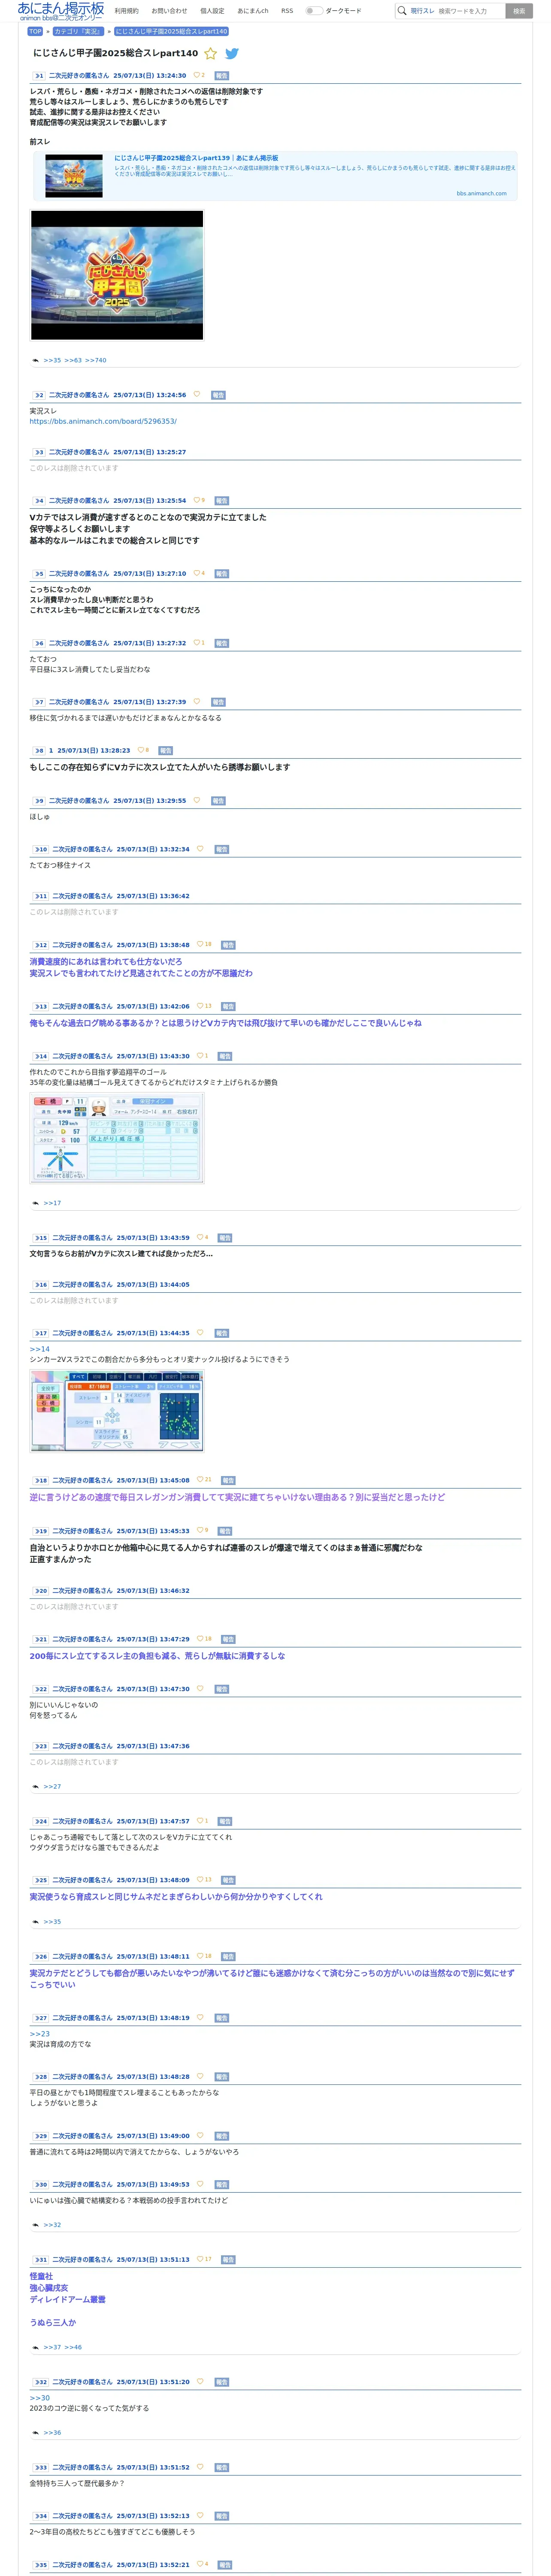Open あにまんch in the top menu
Screen dimensions: 551x2576
coord(253,11)
